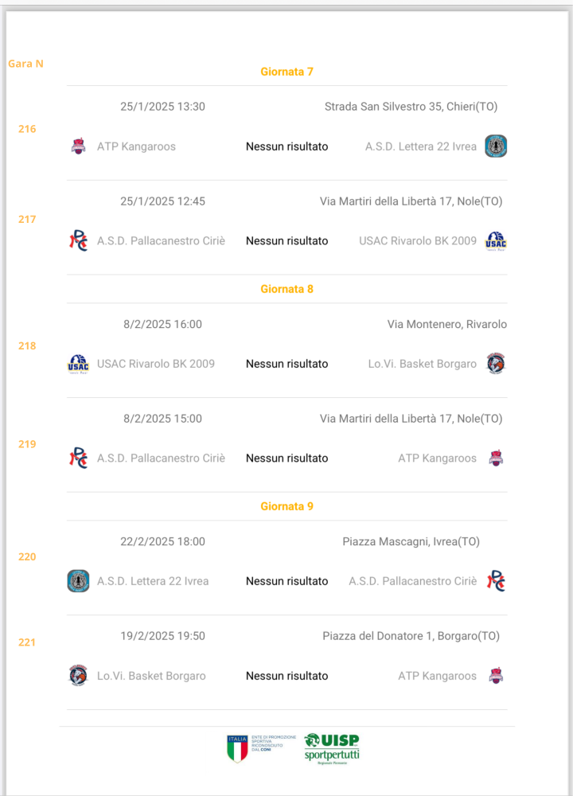Image resolution: width=573 pixels, height=796 pixels.
Task: Click Nessun risultato for Lettera 22 vs Ciriè
Action: pos(286,581)
